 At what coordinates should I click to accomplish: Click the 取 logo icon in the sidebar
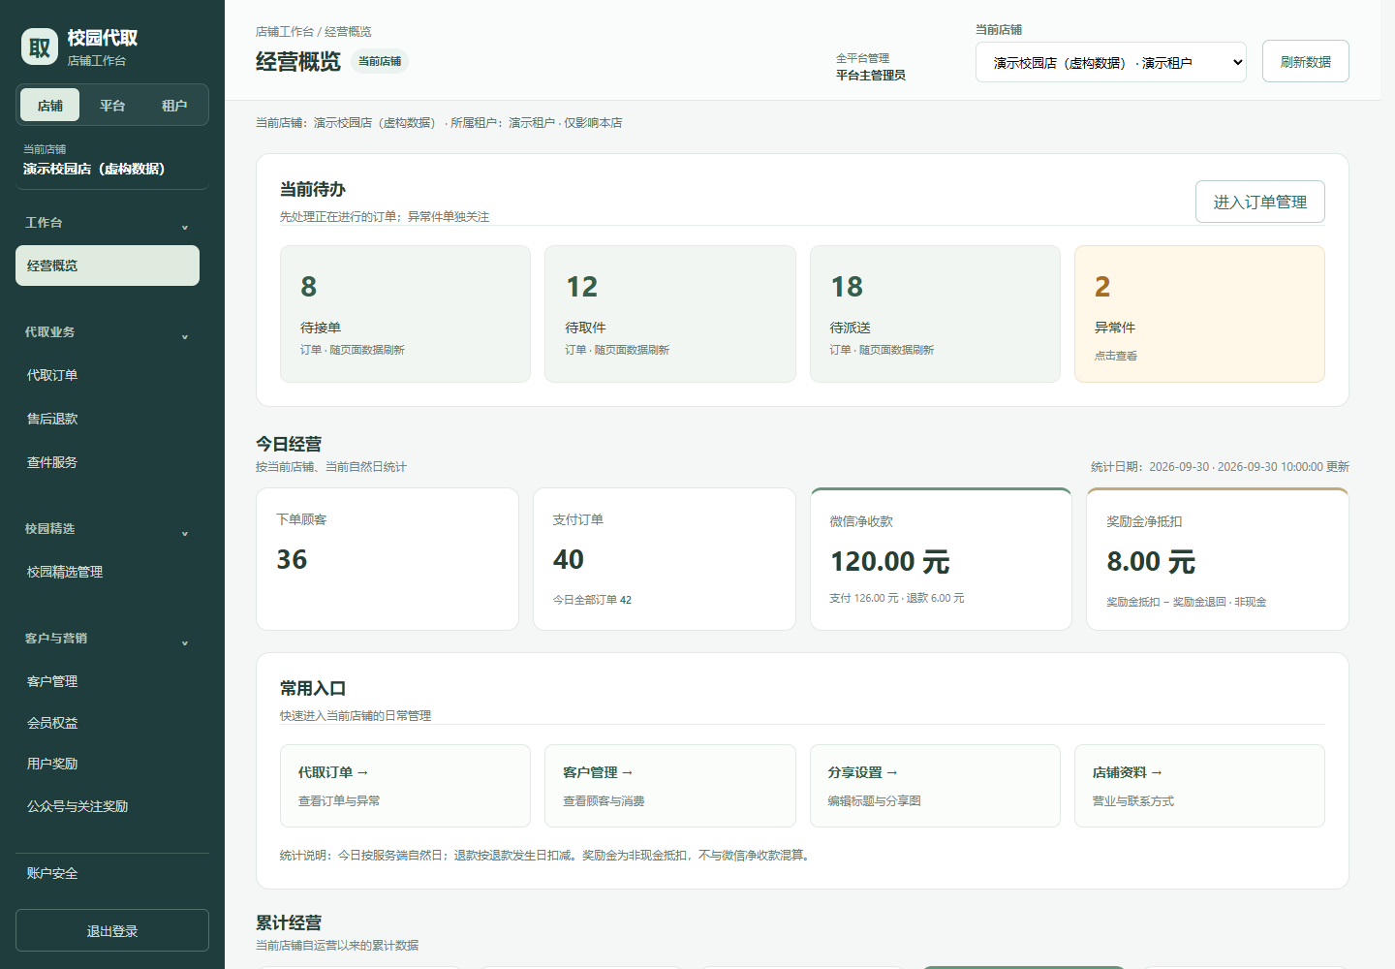click(40, 47)
